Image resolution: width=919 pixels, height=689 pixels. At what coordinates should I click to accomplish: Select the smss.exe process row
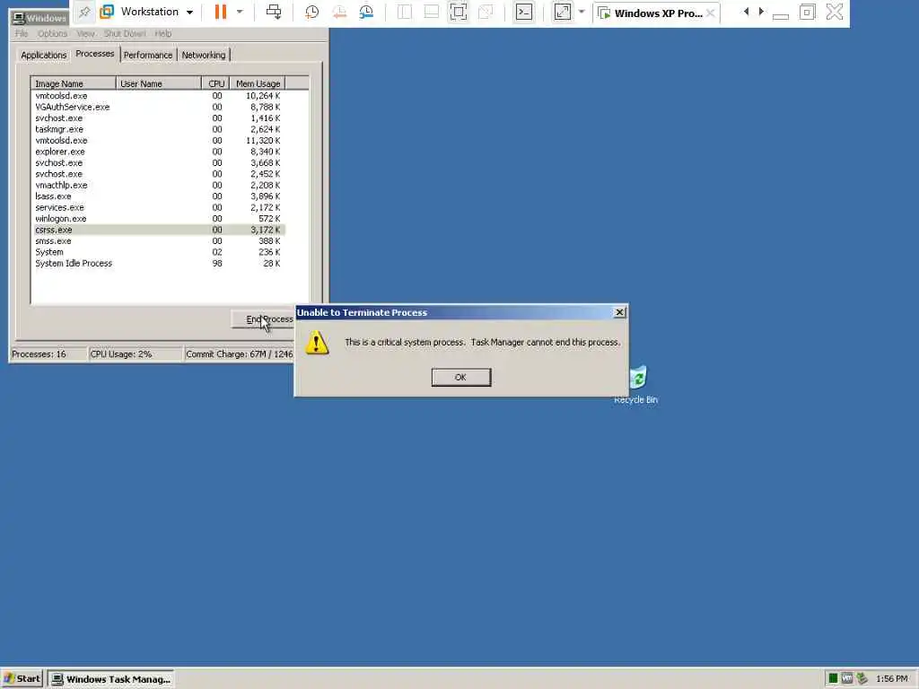coord(158,240)
